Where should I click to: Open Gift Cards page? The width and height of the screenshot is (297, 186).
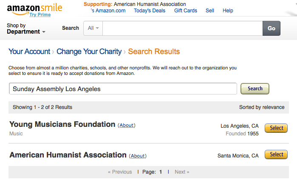tap(186, 11)
